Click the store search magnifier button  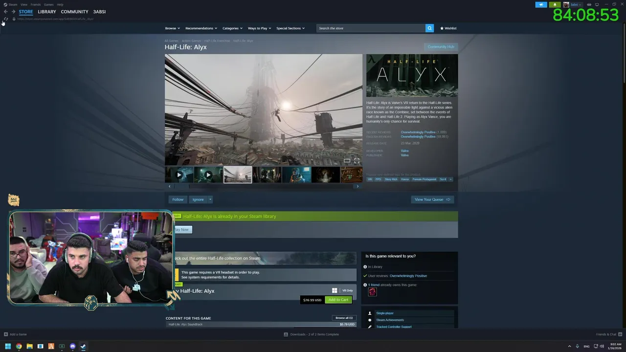[x=429, y=28]
